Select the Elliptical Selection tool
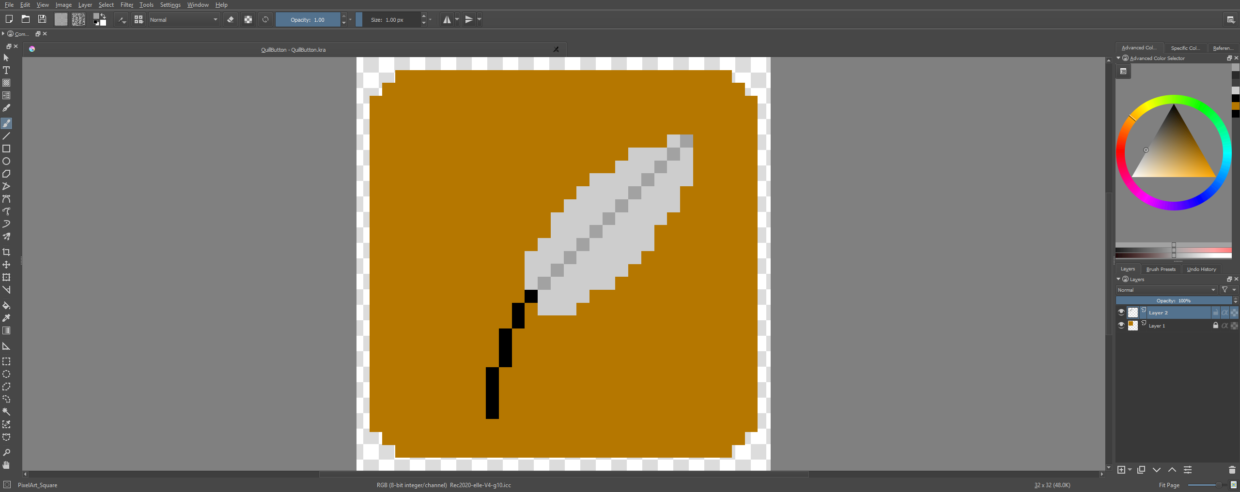 (6, 374)
